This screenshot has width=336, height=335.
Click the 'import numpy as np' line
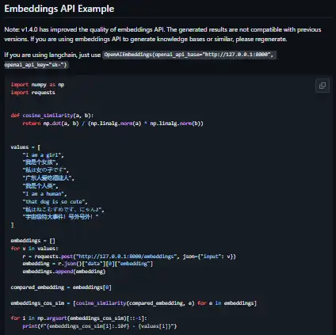tap(37, 85)
